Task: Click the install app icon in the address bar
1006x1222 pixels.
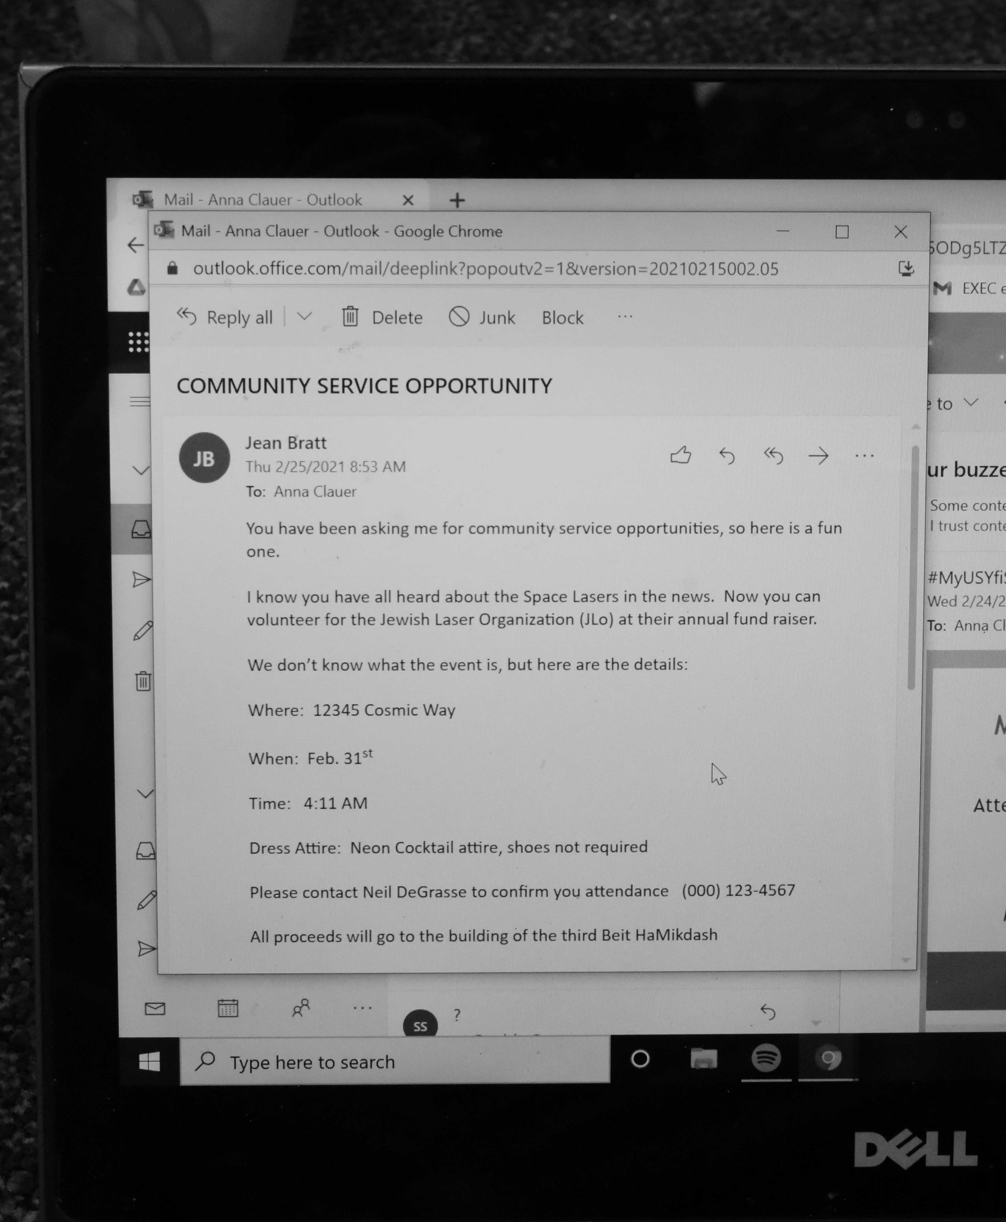Action: coord(906,268)
